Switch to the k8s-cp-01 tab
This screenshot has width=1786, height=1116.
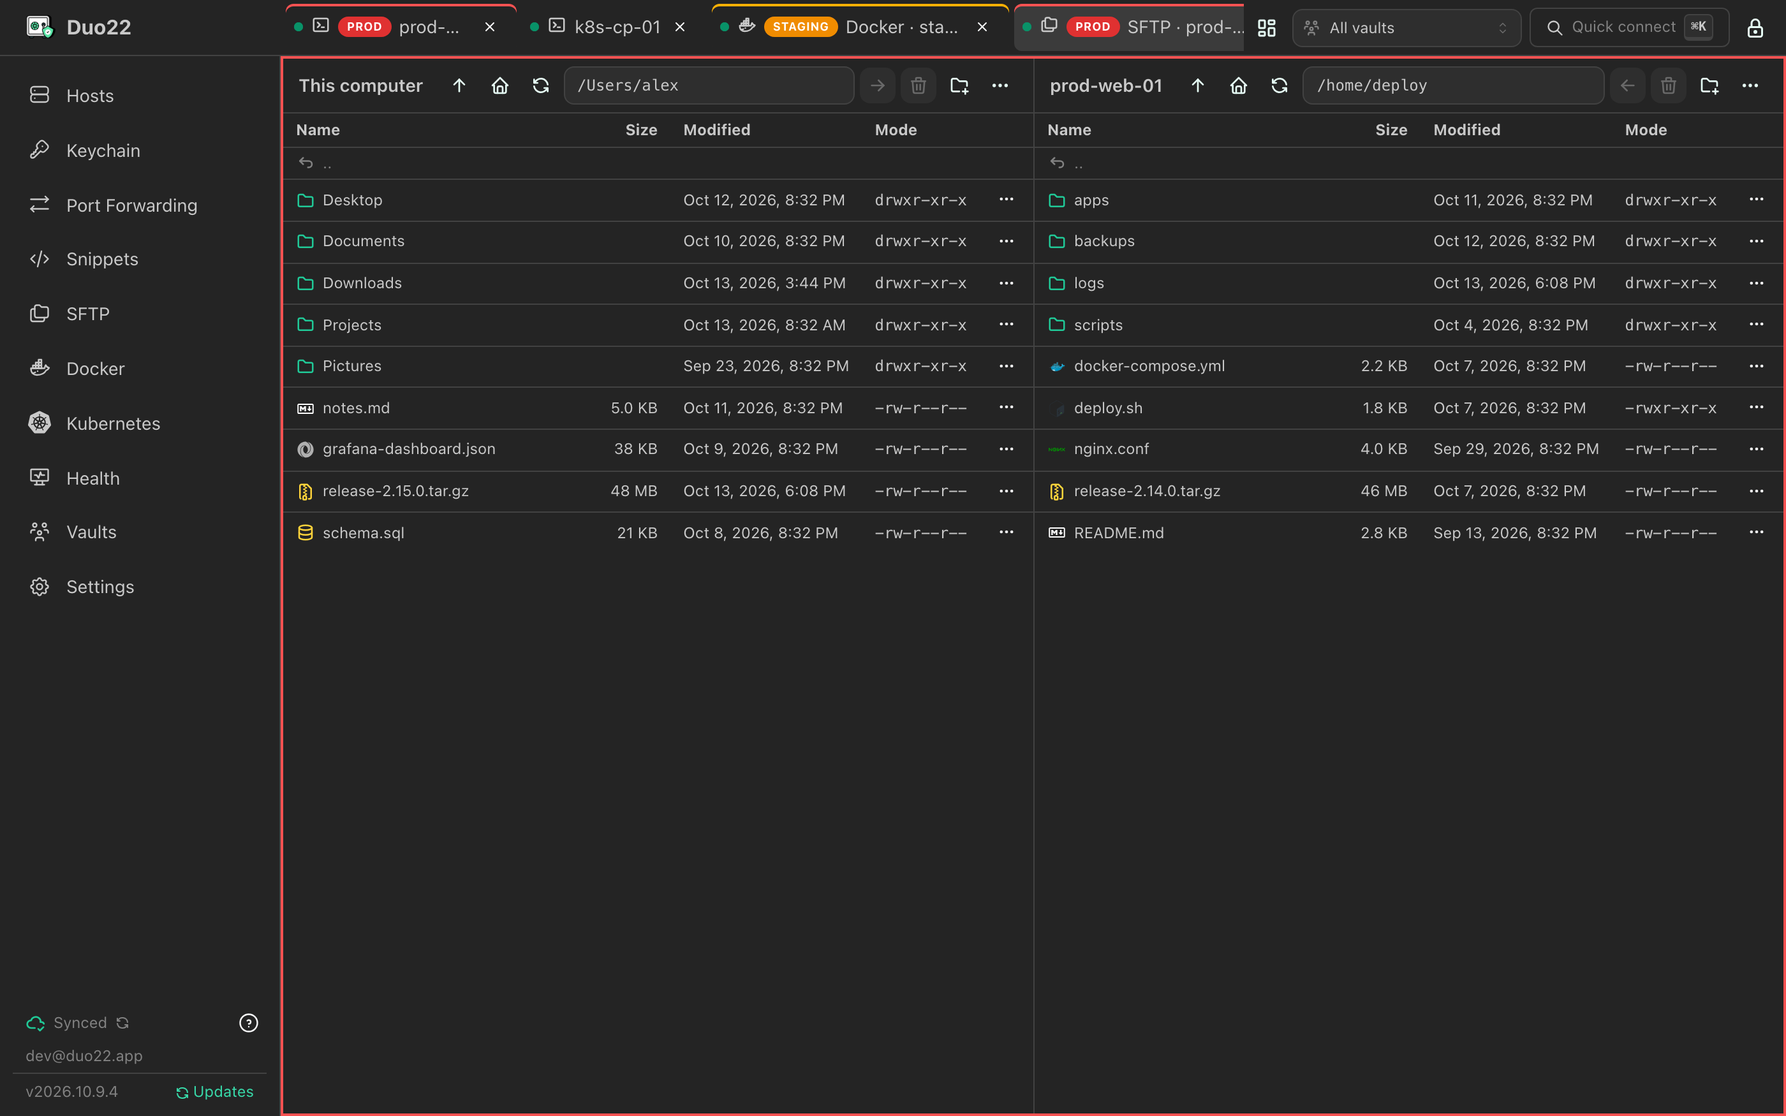coord(607,27)
